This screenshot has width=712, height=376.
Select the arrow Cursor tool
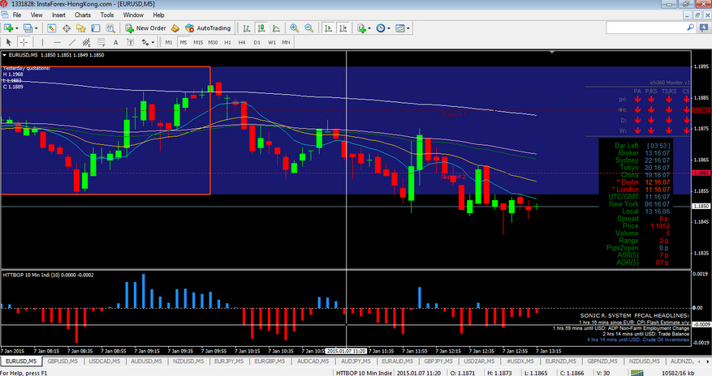[8, 42]
